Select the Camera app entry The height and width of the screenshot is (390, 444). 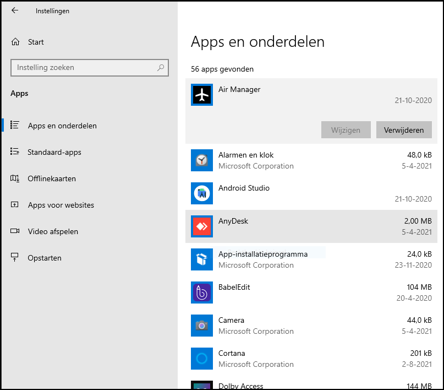311,326
